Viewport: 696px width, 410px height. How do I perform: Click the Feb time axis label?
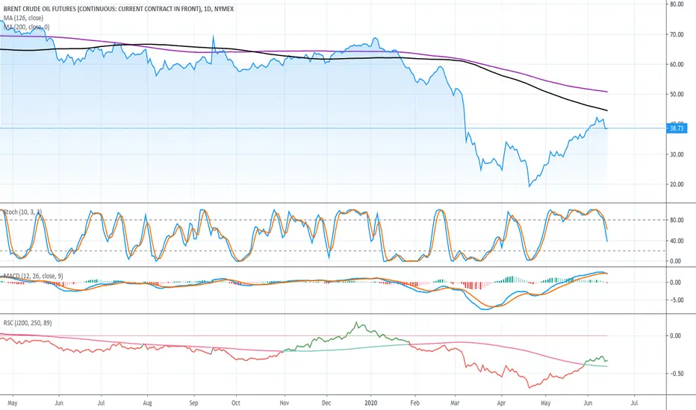(x=414, y=403)
